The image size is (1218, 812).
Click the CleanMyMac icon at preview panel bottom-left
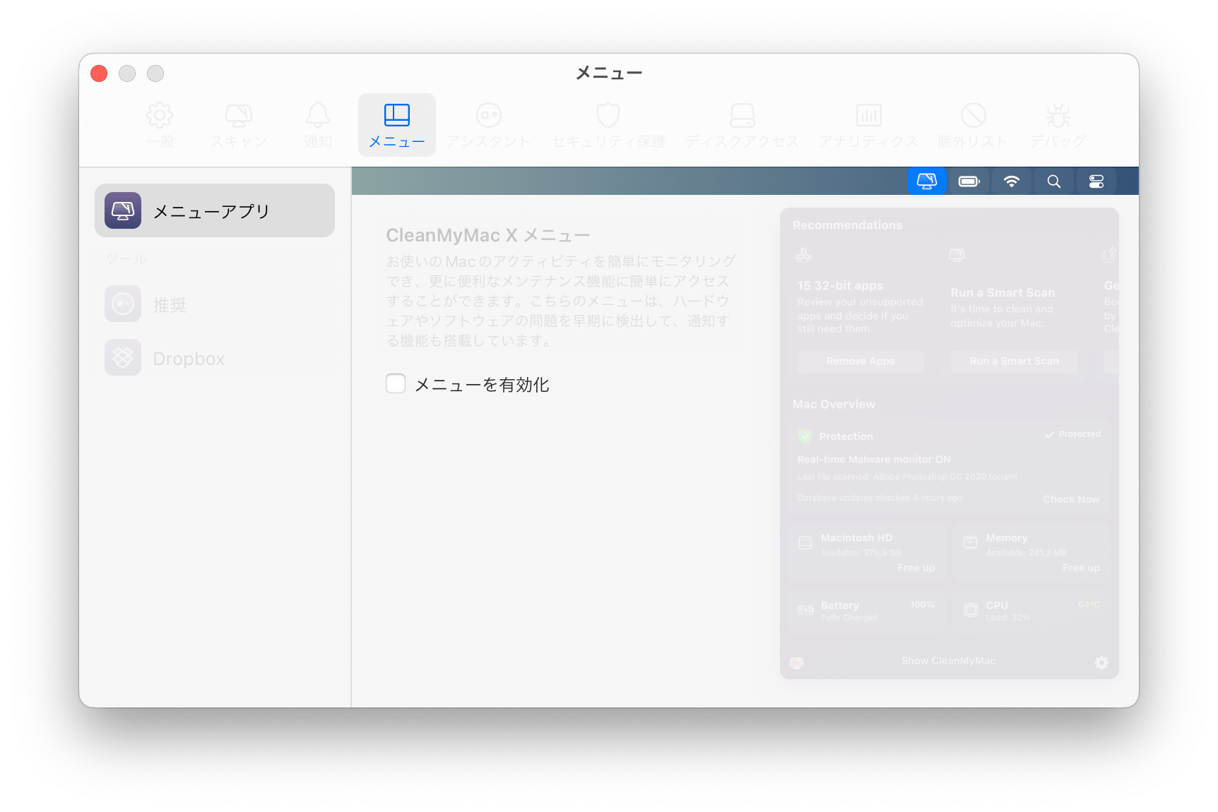pos(796,662)
